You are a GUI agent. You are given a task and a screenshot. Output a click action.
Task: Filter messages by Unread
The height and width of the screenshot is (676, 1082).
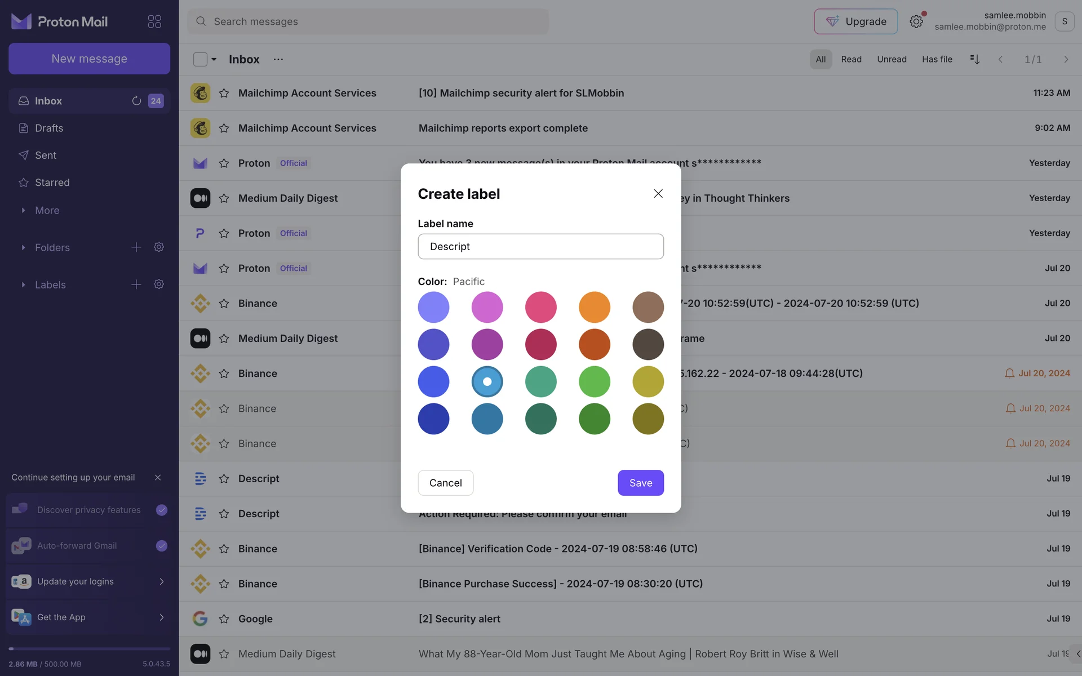891,59
